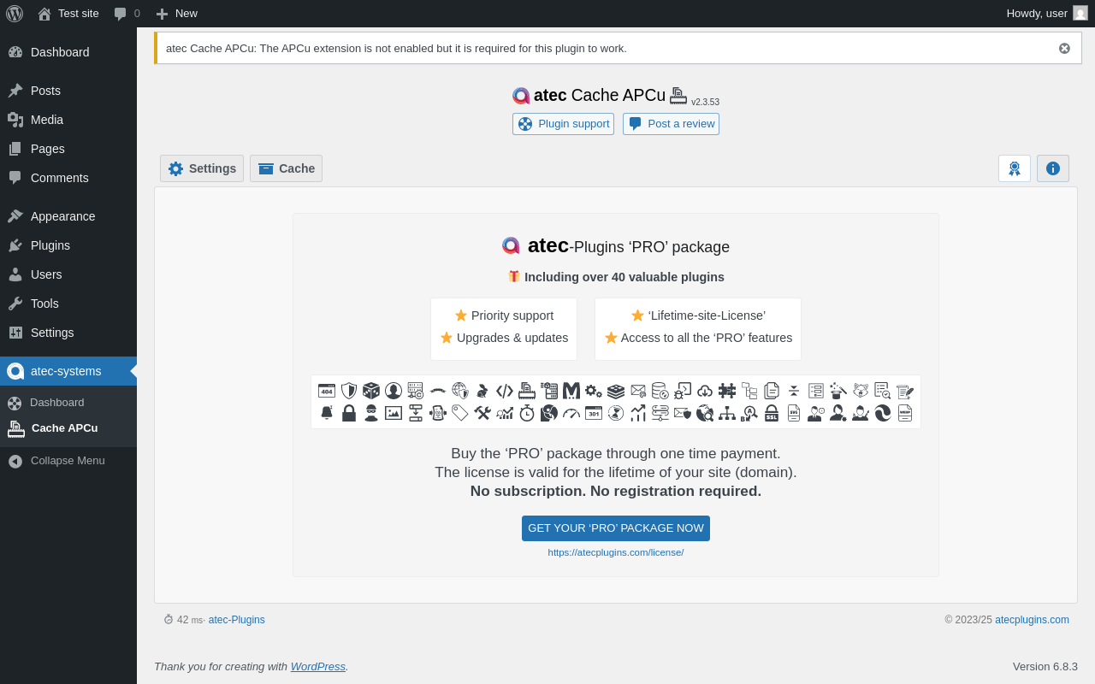The height and width of the screenshot is (684, 1095).
Task: Open atec-systems Dashboard submenu item
Action: click(x=68, y=403)
